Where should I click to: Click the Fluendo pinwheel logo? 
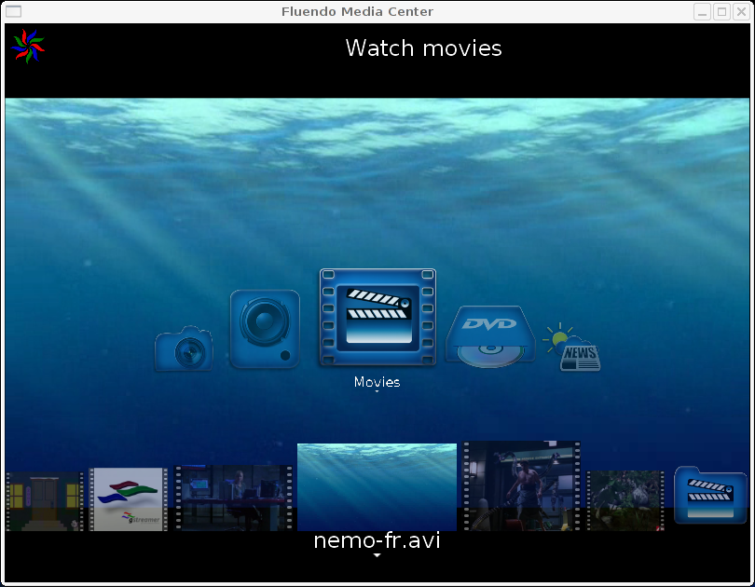click(27, 47)
